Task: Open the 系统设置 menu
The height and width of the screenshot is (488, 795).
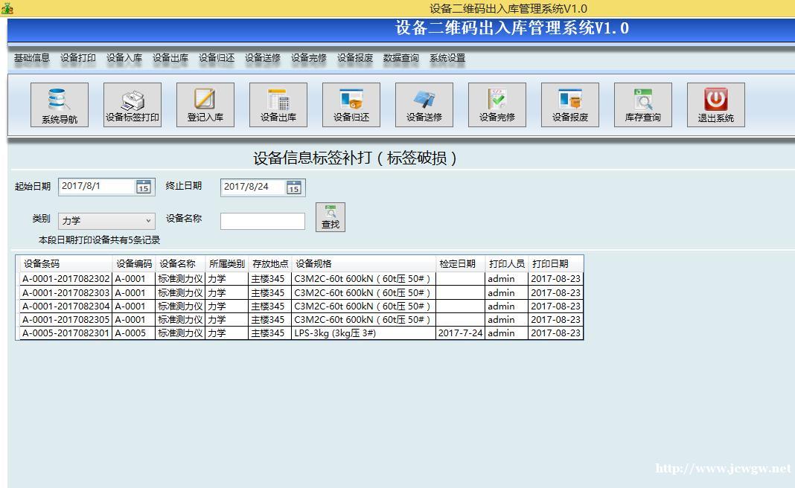Action: pos(447,58)
